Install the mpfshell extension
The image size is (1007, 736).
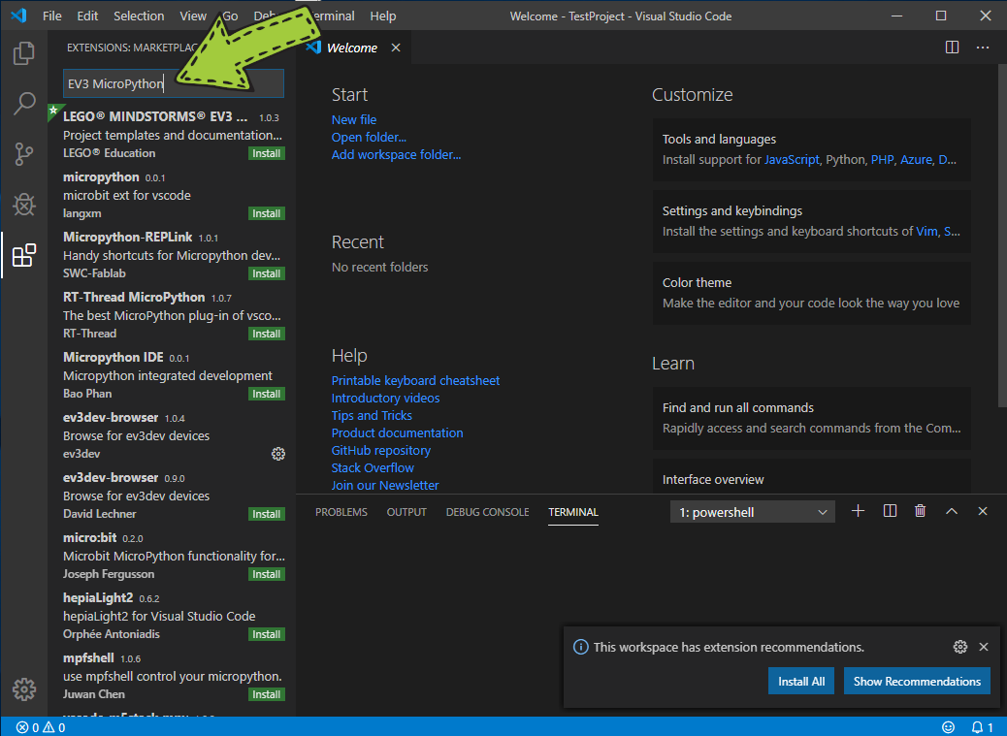pos(267,694)
